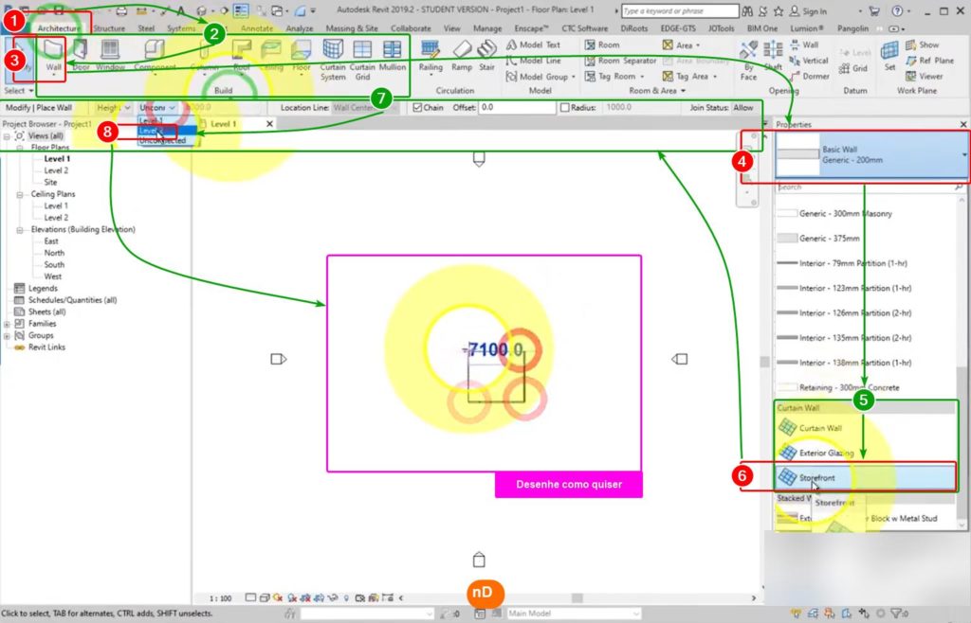The image size is (971, 623).
Task: Click the Offset value input field
Action: [516, 108]
